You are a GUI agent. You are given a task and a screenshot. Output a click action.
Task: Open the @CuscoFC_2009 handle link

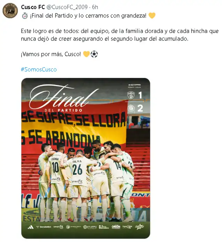click(67, 7)
